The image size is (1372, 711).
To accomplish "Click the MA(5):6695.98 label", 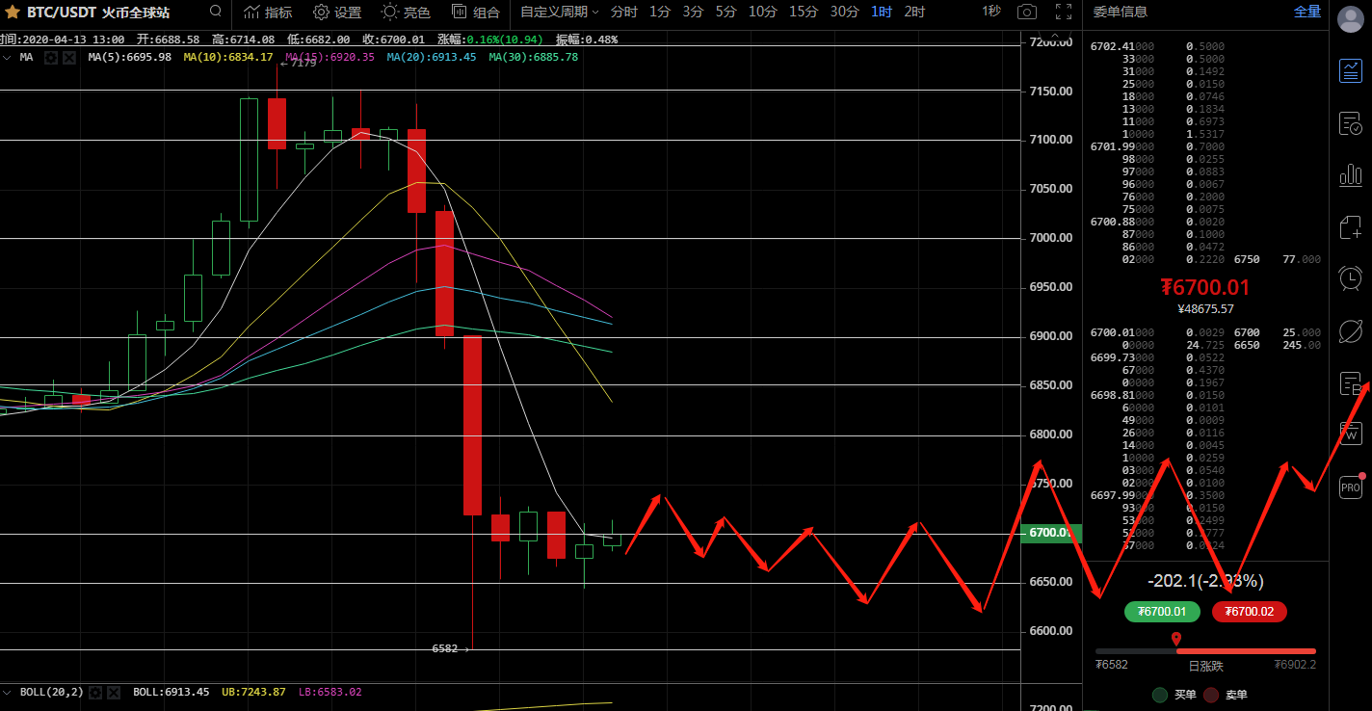I will click(x=129, y=58).
